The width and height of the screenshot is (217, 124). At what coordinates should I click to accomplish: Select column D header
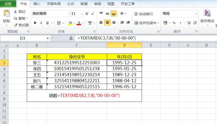coord(124,45)
